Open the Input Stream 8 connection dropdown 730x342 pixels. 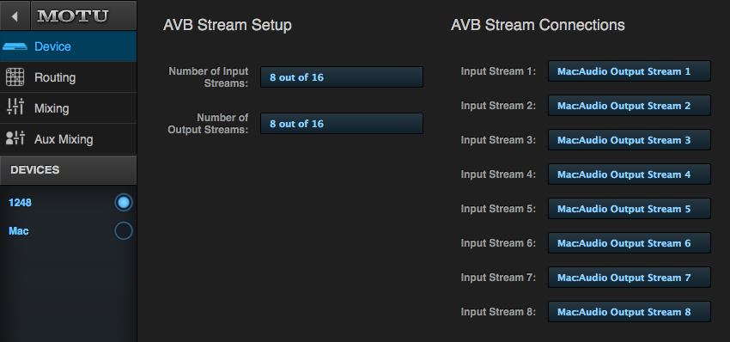[630, 312]
